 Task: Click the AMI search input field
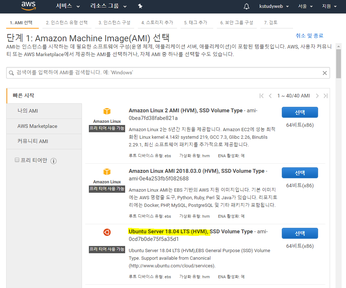[x=168, y=73]
